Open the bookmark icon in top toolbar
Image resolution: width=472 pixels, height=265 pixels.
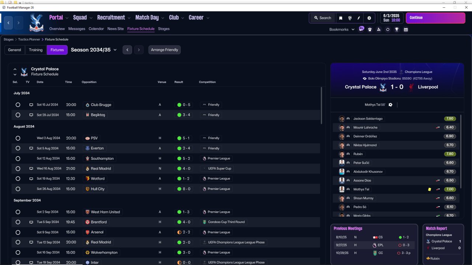tap(341, 18)
